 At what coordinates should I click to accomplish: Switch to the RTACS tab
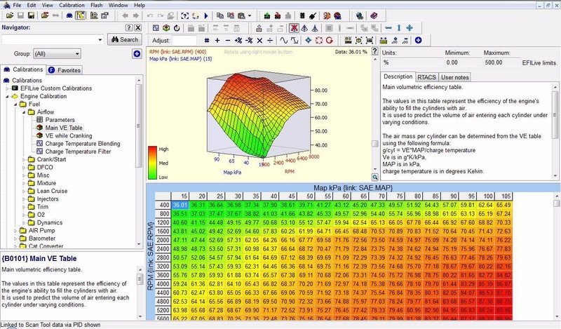[x=426, y=76]
